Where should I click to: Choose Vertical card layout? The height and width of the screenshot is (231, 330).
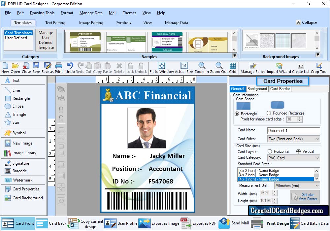pos(298,151)
